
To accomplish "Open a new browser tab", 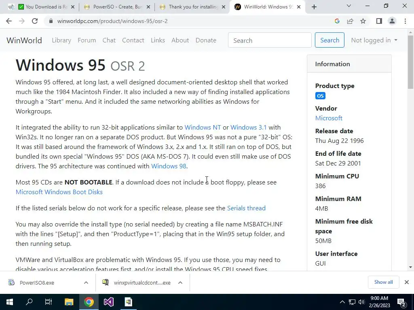I will 314,7.
